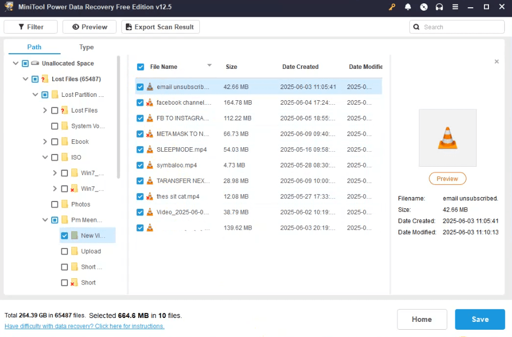
Task: Click the VLC icon of FB TO INSTAGRA file
Action: (150, 118)
